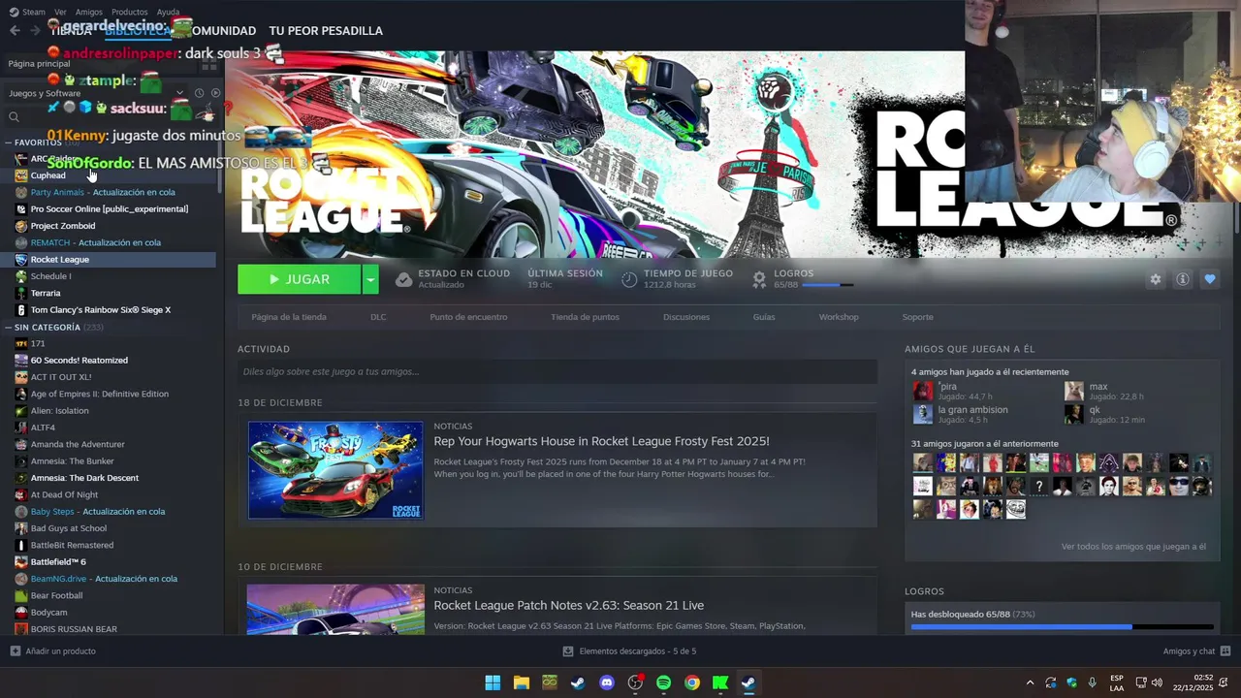Open friend la gran ambision profile
This screenshot has height=698, width=1241.
(x=972, y=410)
